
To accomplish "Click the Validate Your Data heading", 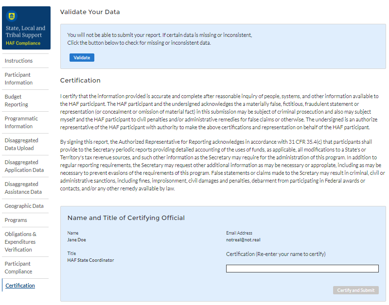I will point(90,12).
